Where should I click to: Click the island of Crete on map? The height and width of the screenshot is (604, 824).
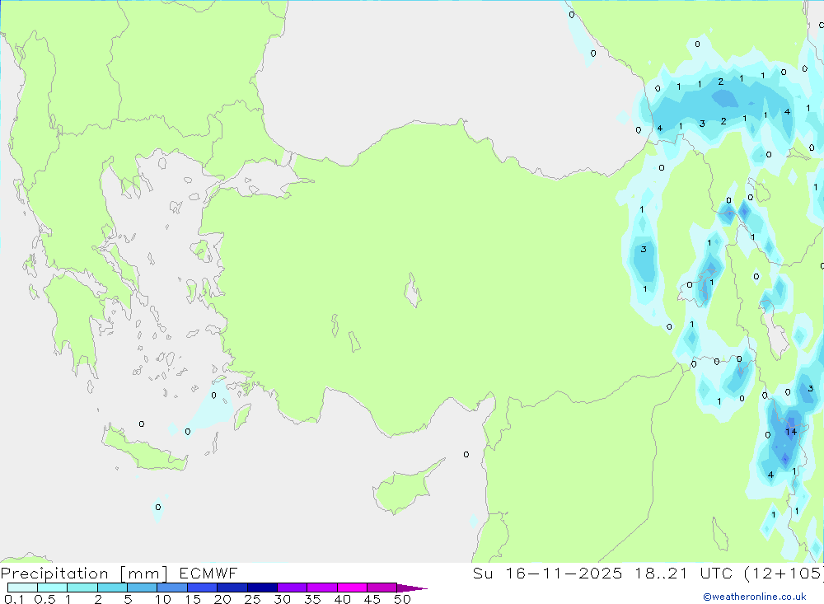[x=143, y=448]
